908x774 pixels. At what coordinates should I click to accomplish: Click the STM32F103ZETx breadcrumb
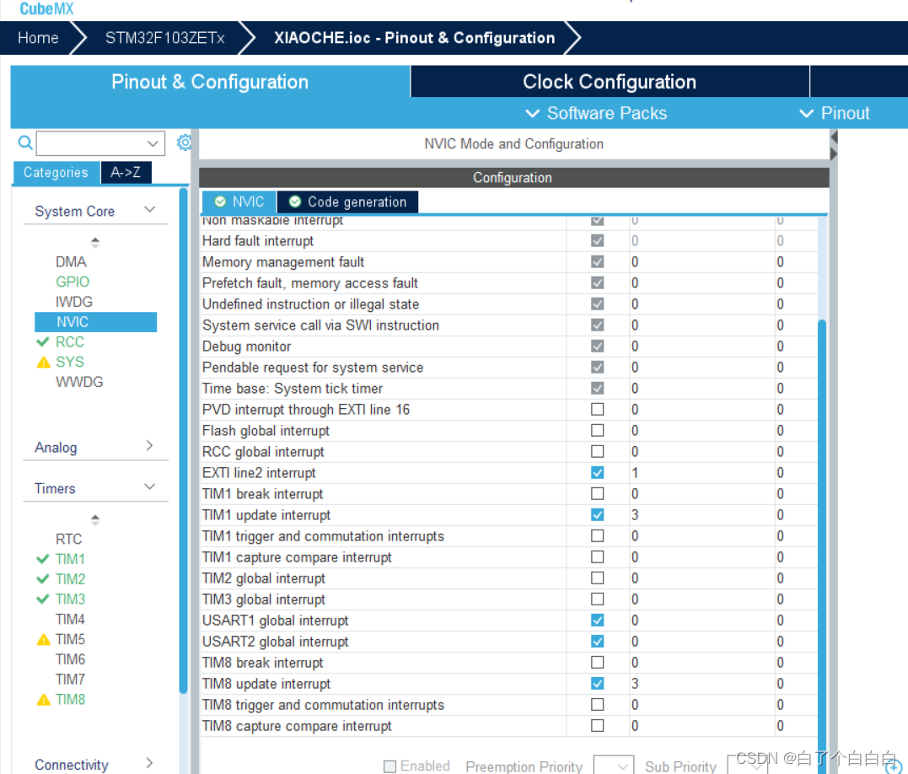pos(165,38)
